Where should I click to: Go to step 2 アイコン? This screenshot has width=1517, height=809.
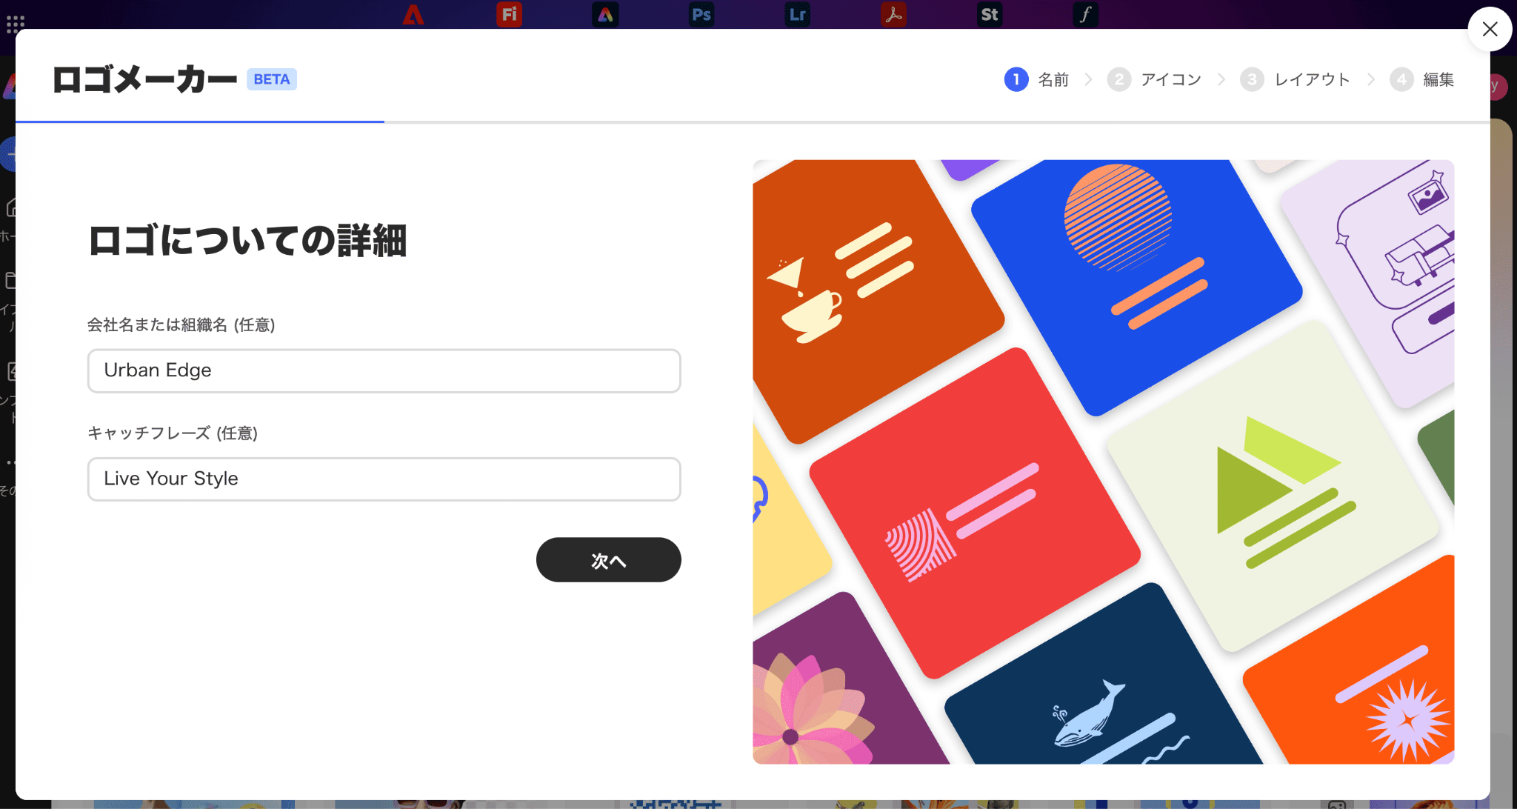coord(1154,79)
